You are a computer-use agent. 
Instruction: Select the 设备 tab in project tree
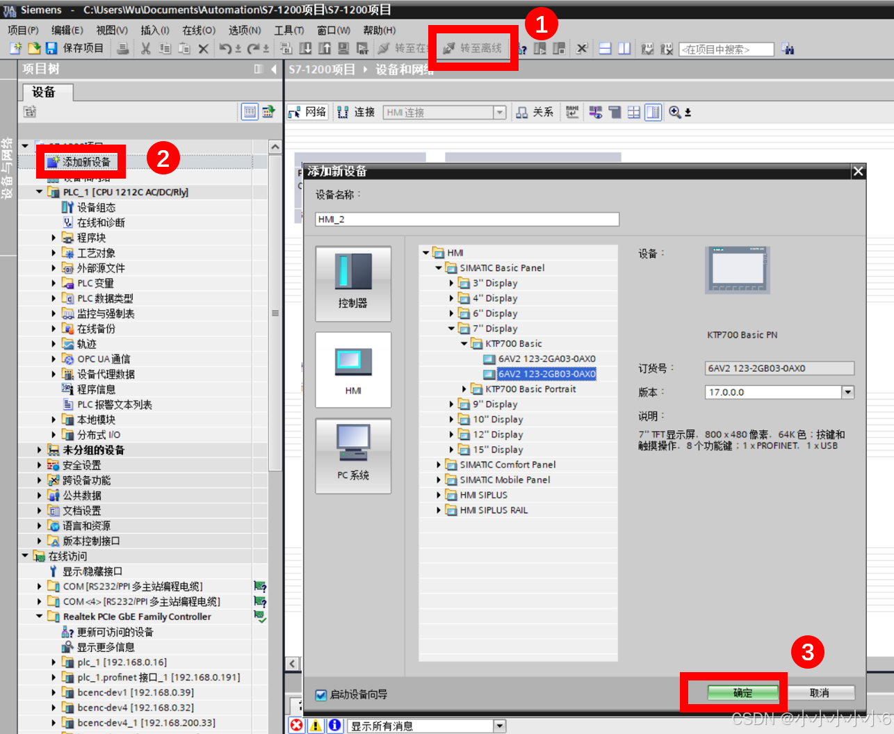(48, 92)
